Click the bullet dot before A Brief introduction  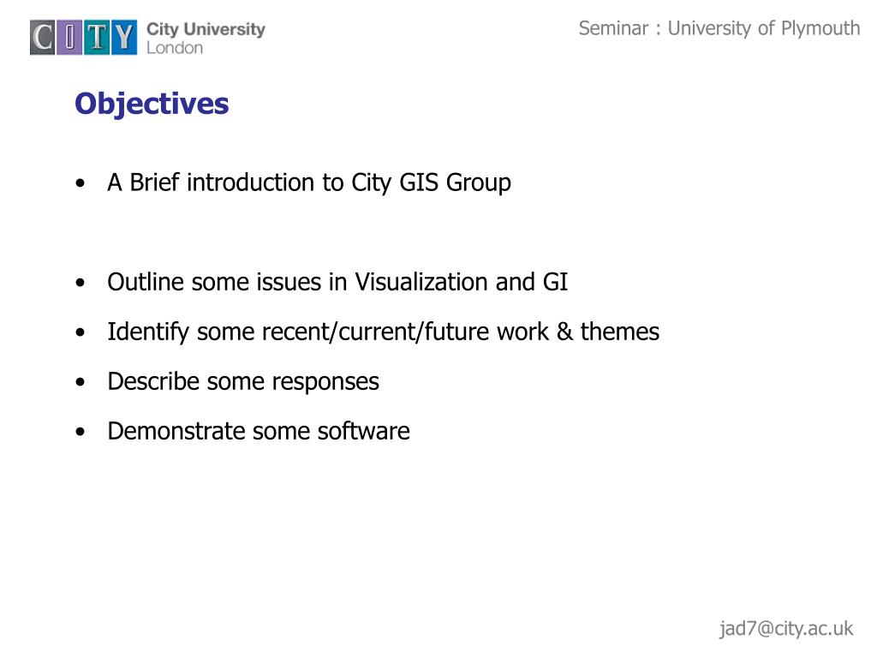pyautogui.click(x=81, y=183)
